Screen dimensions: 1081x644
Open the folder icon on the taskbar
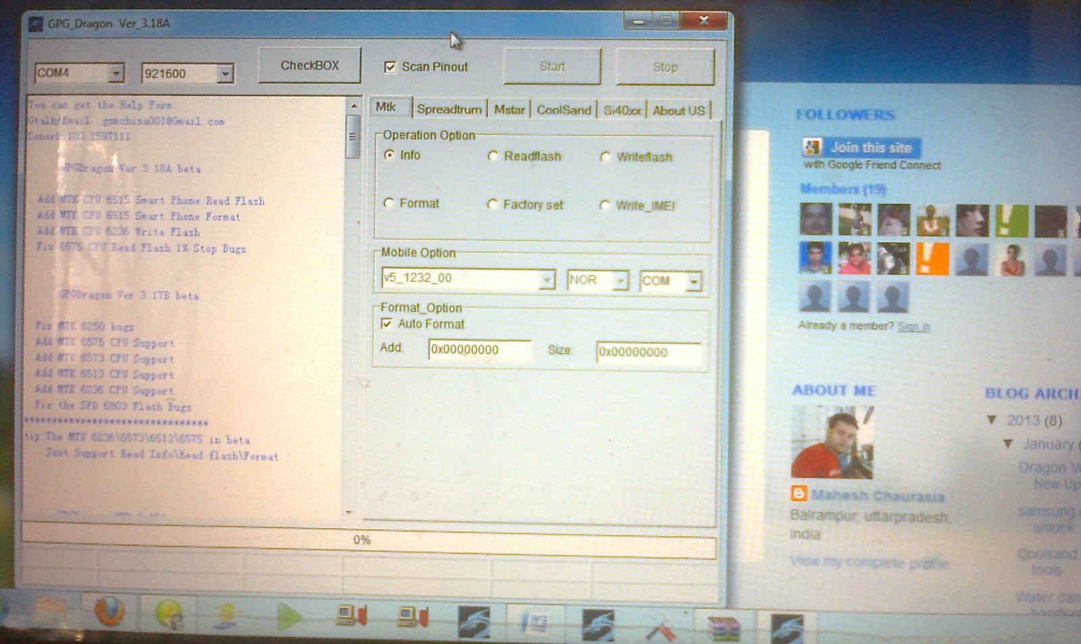click(51, 612)
